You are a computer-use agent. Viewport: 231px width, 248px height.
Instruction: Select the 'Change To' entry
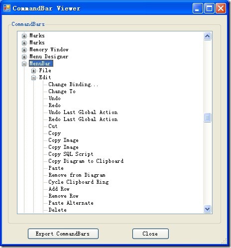tap(62, 92)
